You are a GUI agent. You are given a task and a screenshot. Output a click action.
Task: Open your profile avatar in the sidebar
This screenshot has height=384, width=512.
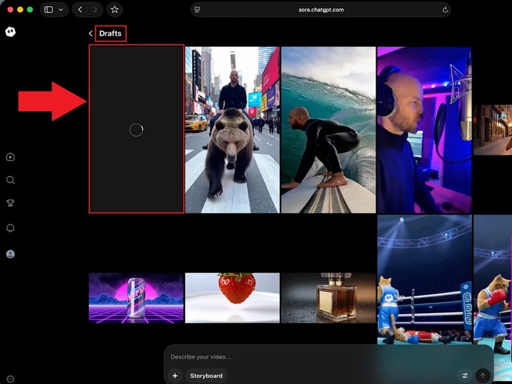pos(10,253)
